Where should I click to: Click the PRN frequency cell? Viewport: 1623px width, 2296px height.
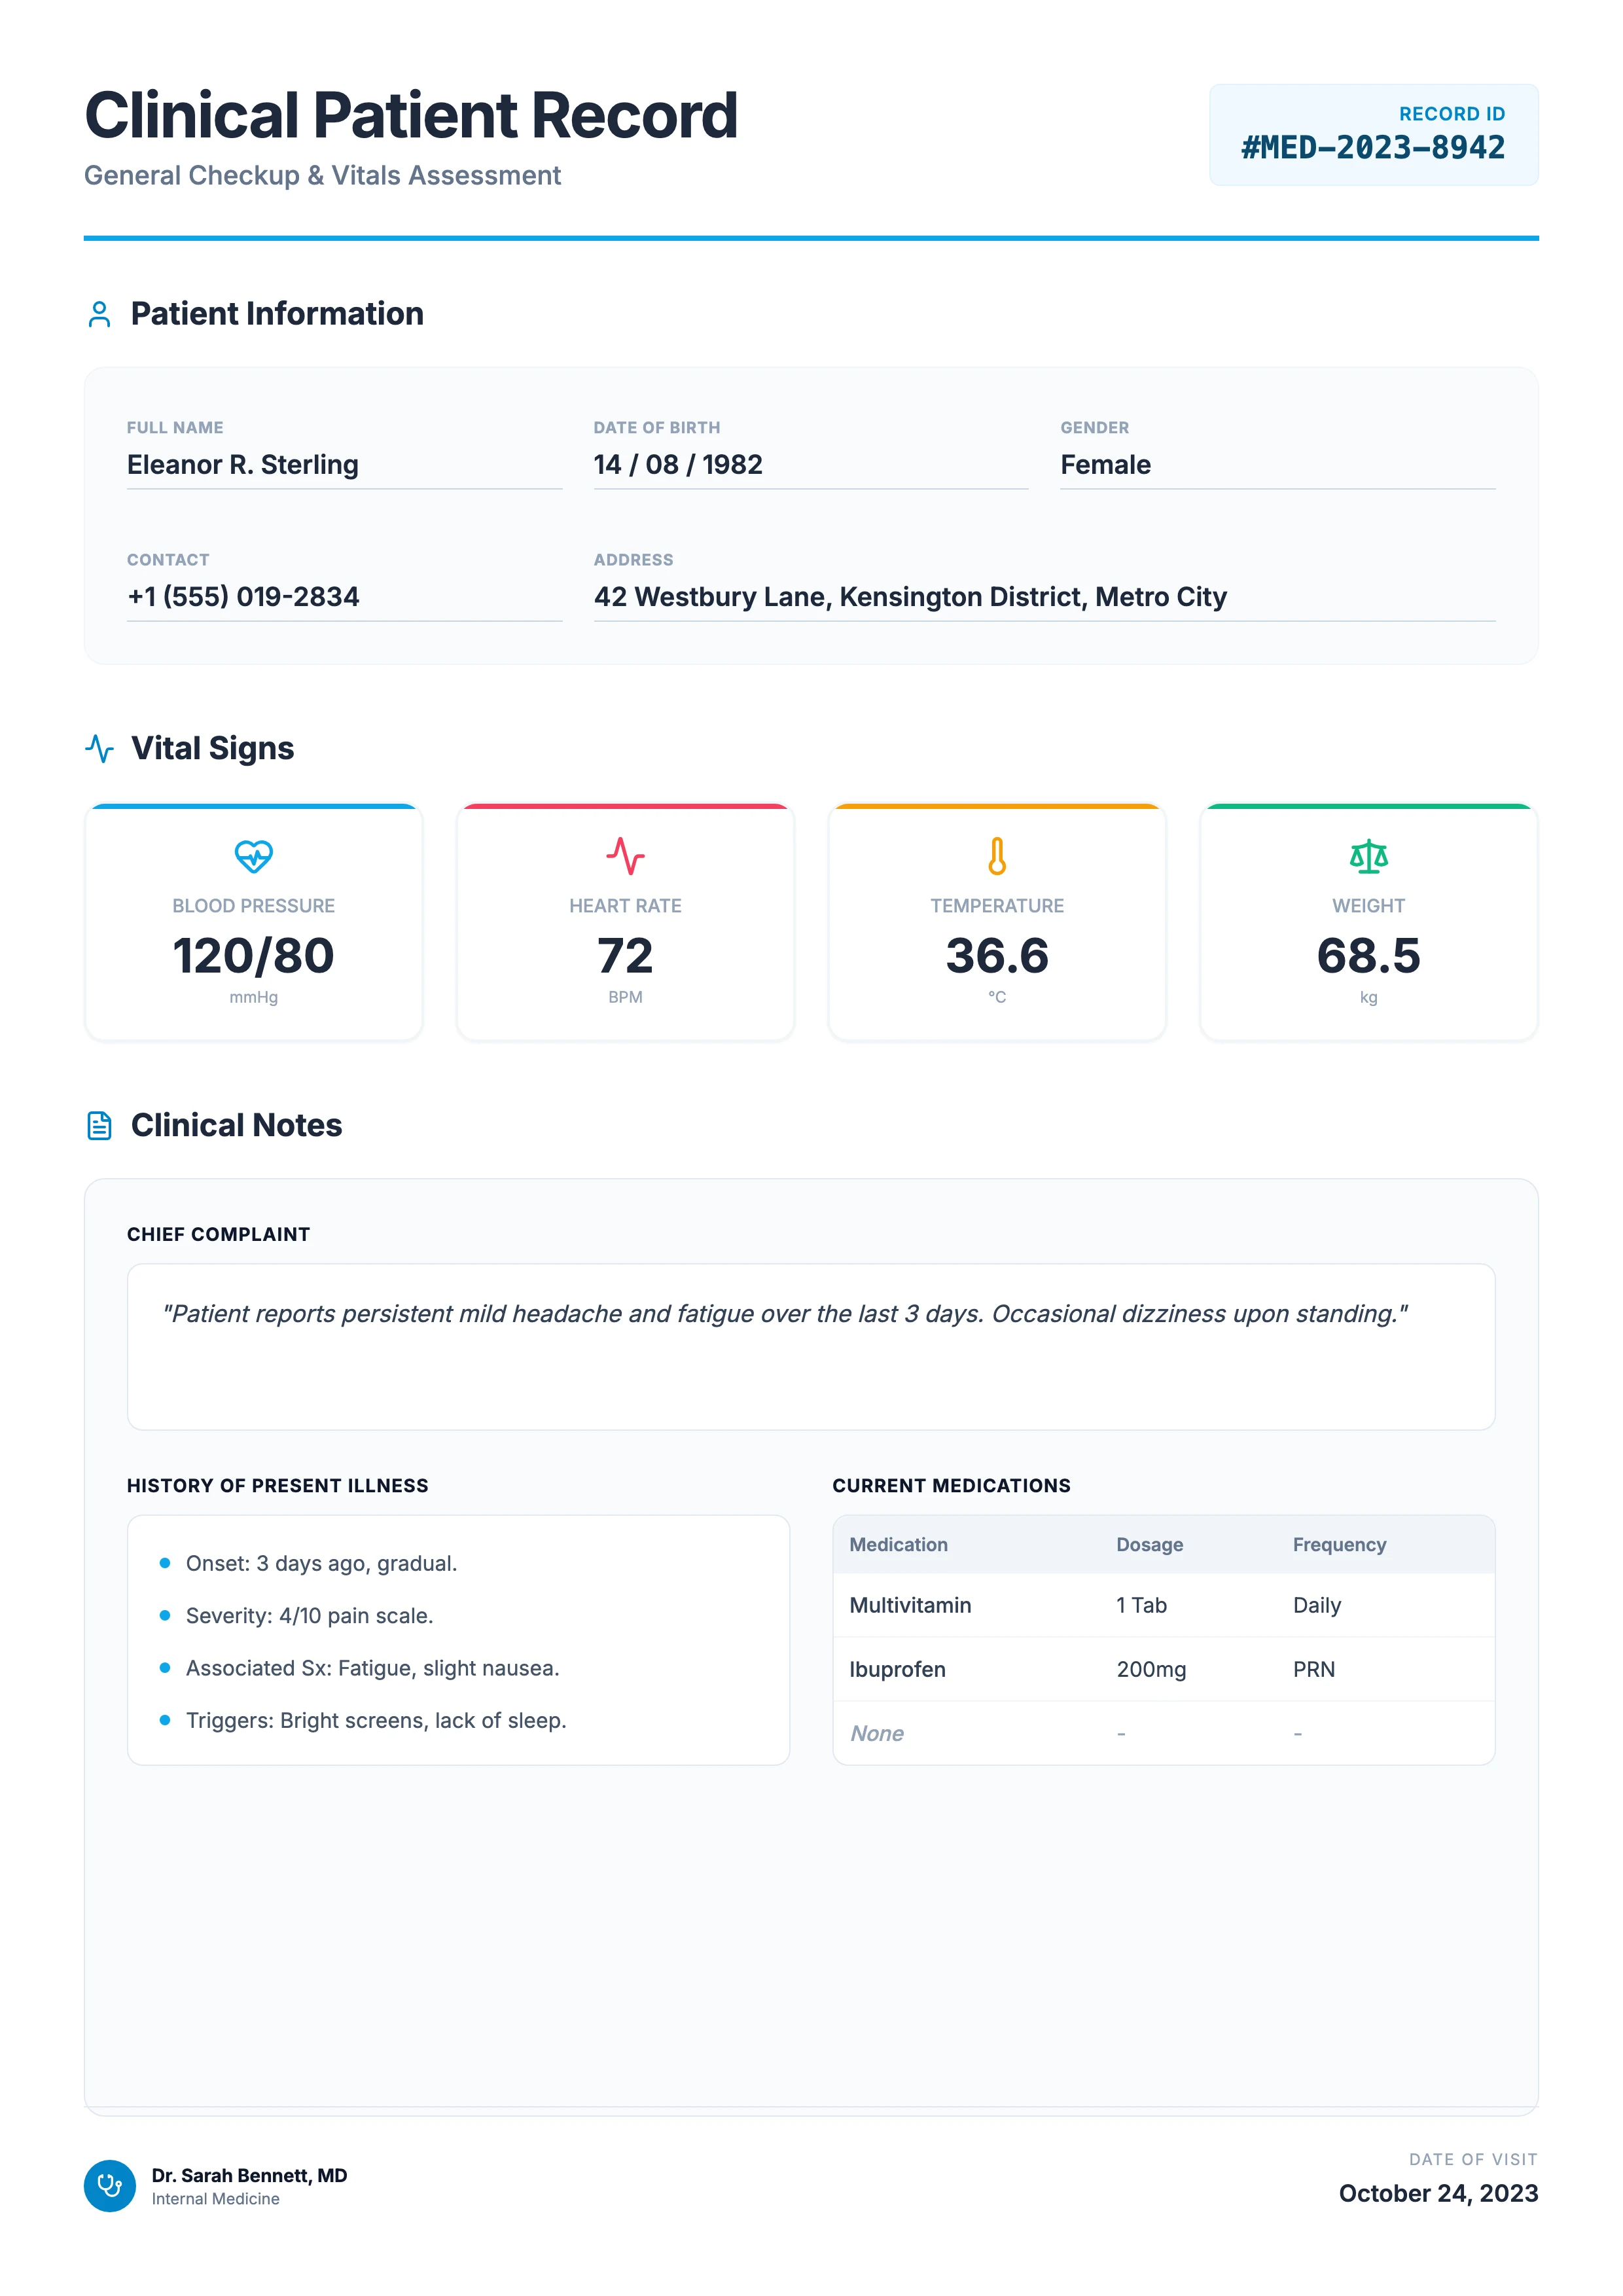[1313, 1669]
